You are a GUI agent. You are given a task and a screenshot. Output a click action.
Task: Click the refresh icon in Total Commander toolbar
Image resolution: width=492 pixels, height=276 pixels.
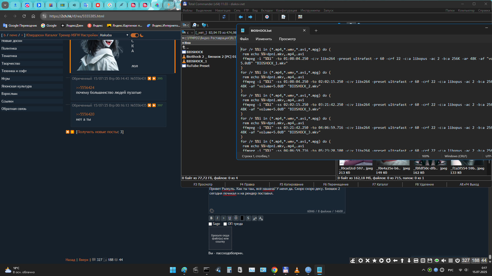(x=224, y=17)
